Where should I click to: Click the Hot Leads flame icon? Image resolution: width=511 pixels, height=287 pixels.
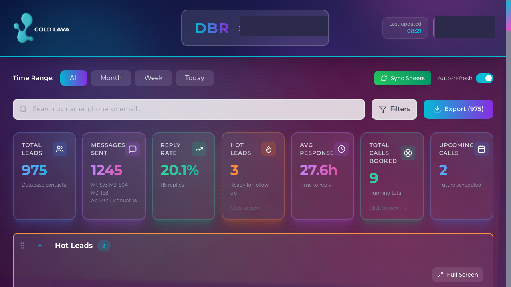click(269, 149)
